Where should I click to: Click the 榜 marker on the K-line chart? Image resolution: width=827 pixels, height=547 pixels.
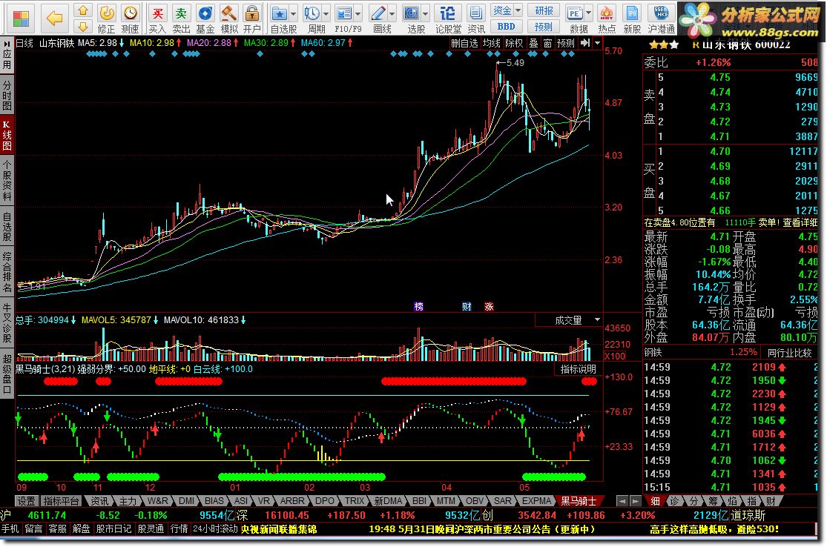(x=419, y=306)
